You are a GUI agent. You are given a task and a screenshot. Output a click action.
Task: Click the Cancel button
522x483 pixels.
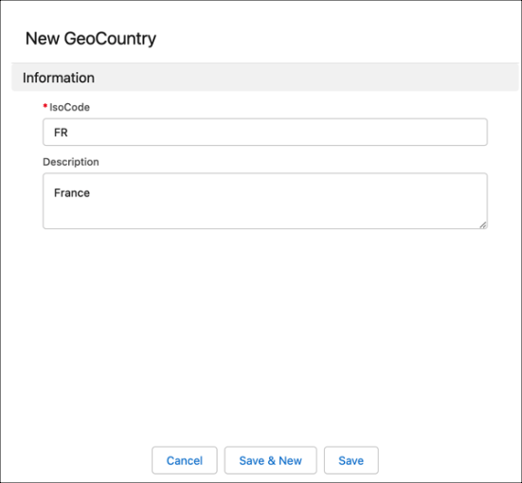[x=185, y=460]
